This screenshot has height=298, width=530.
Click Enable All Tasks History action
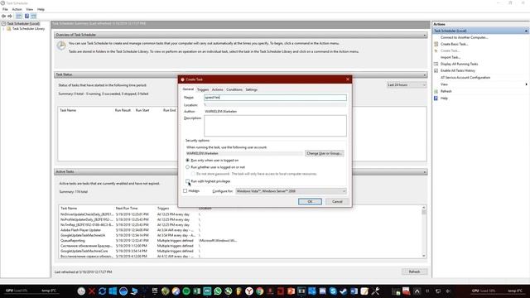pos(458,70)
